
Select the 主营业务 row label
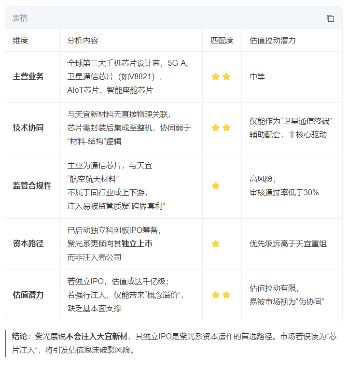28,77
